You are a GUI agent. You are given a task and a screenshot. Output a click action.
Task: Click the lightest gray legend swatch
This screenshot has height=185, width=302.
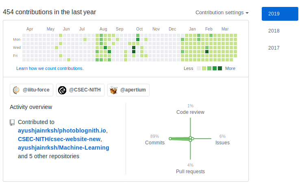pyautogui.click(x=199, y=68)
